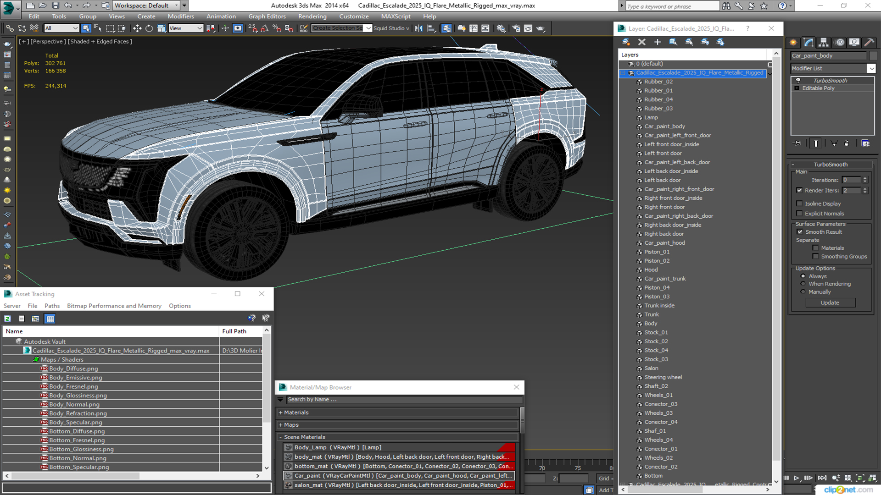Open the Rendering menu
This screenshot has width=881, height=495.
point(312,16)
